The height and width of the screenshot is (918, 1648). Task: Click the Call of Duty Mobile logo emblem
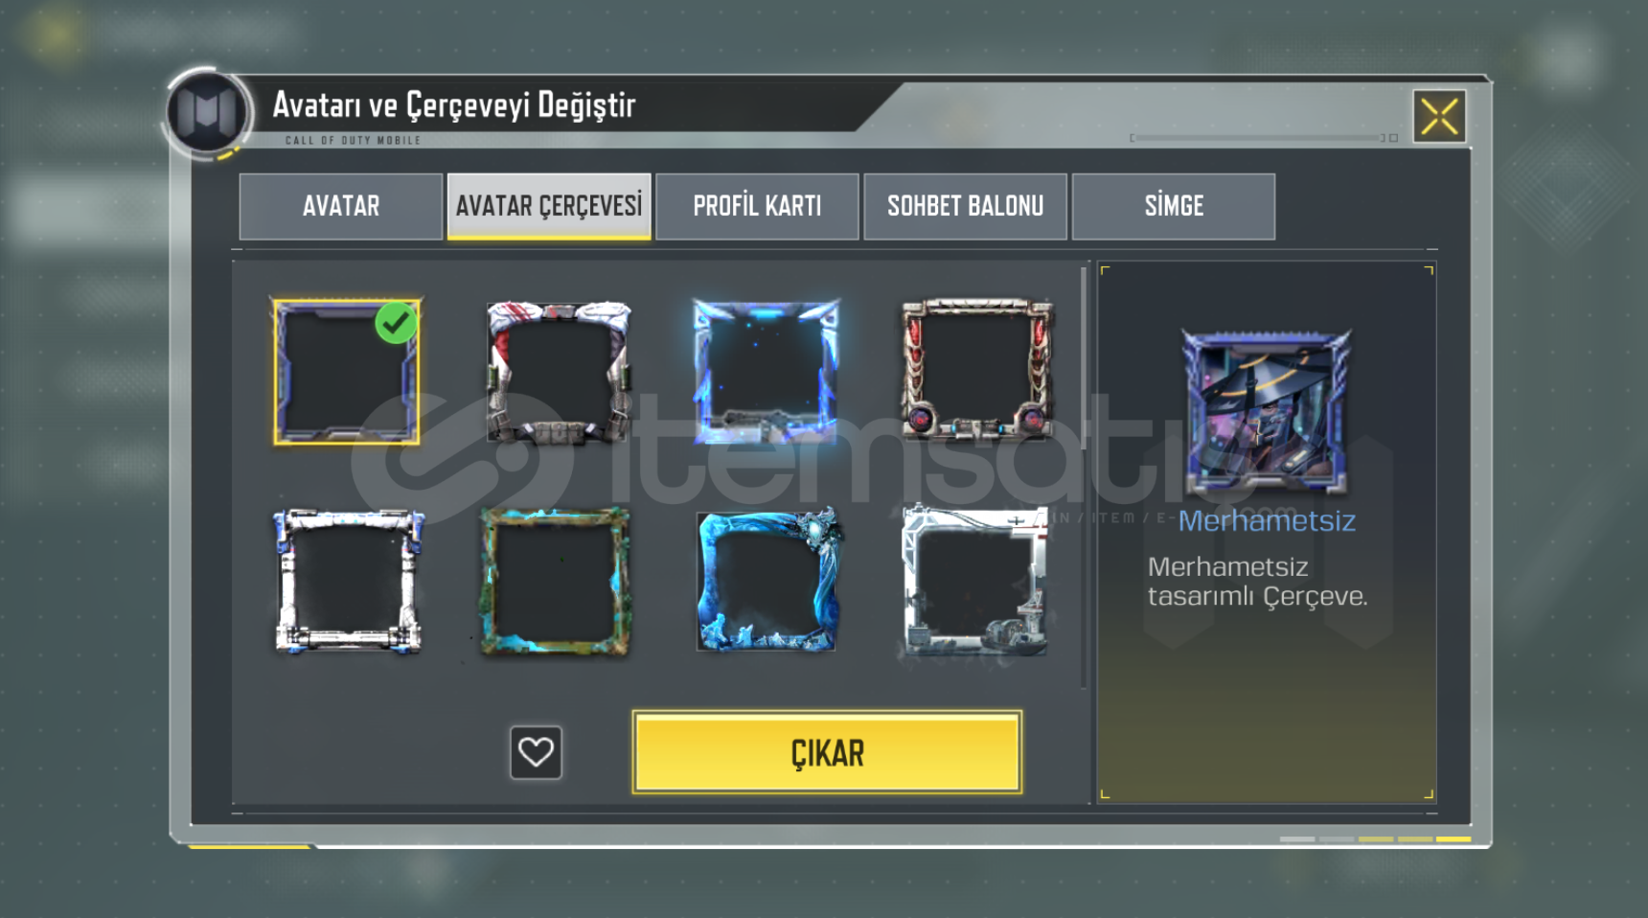(206, 113)
